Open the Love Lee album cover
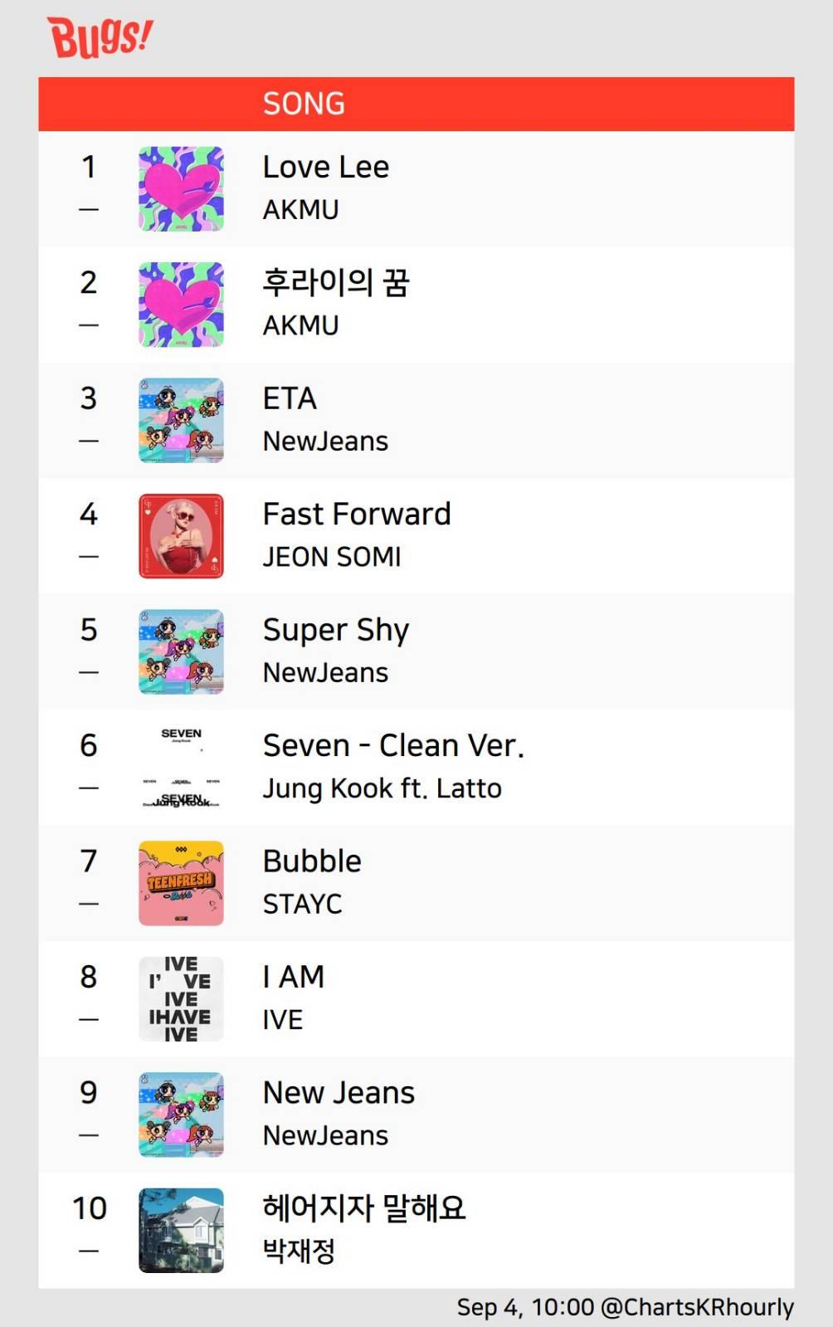 click(181, 188)
